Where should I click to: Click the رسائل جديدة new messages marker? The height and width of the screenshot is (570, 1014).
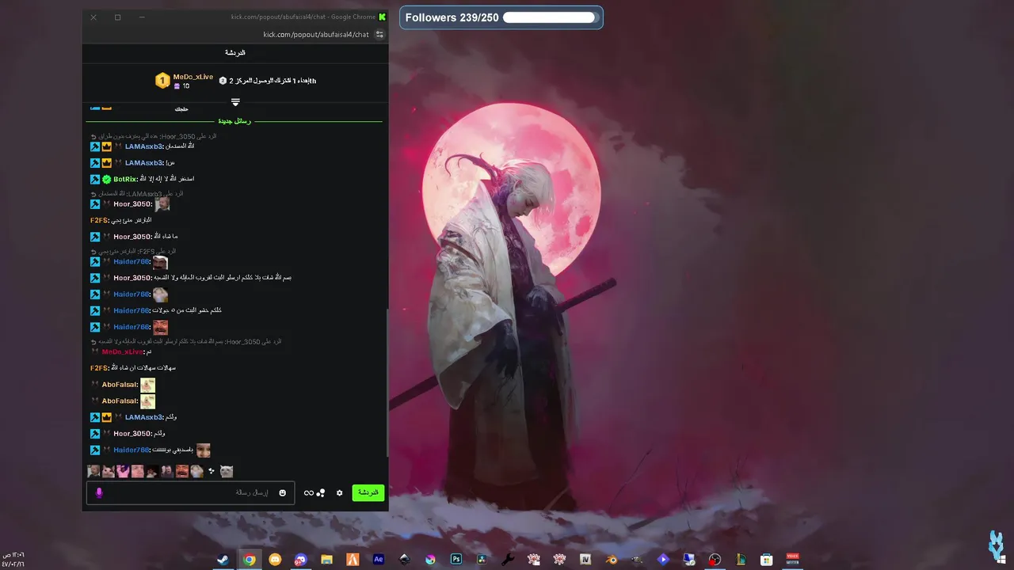(x=235, y=121)
